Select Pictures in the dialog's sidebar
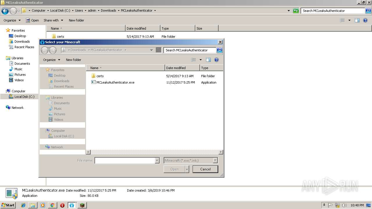372x209 pixels. (x=59, y=114)
